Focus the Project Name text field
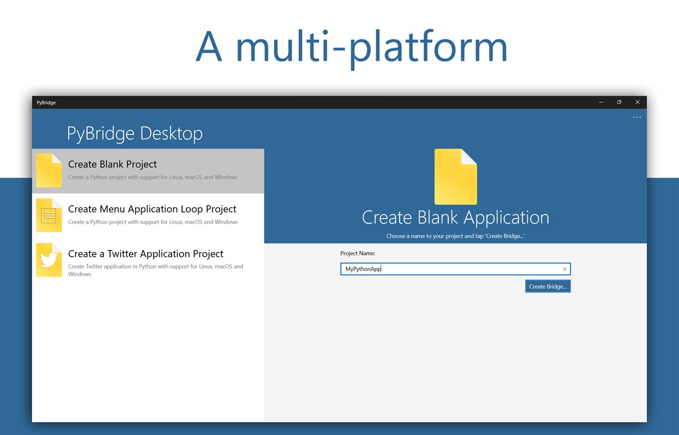 pos(450,269)
